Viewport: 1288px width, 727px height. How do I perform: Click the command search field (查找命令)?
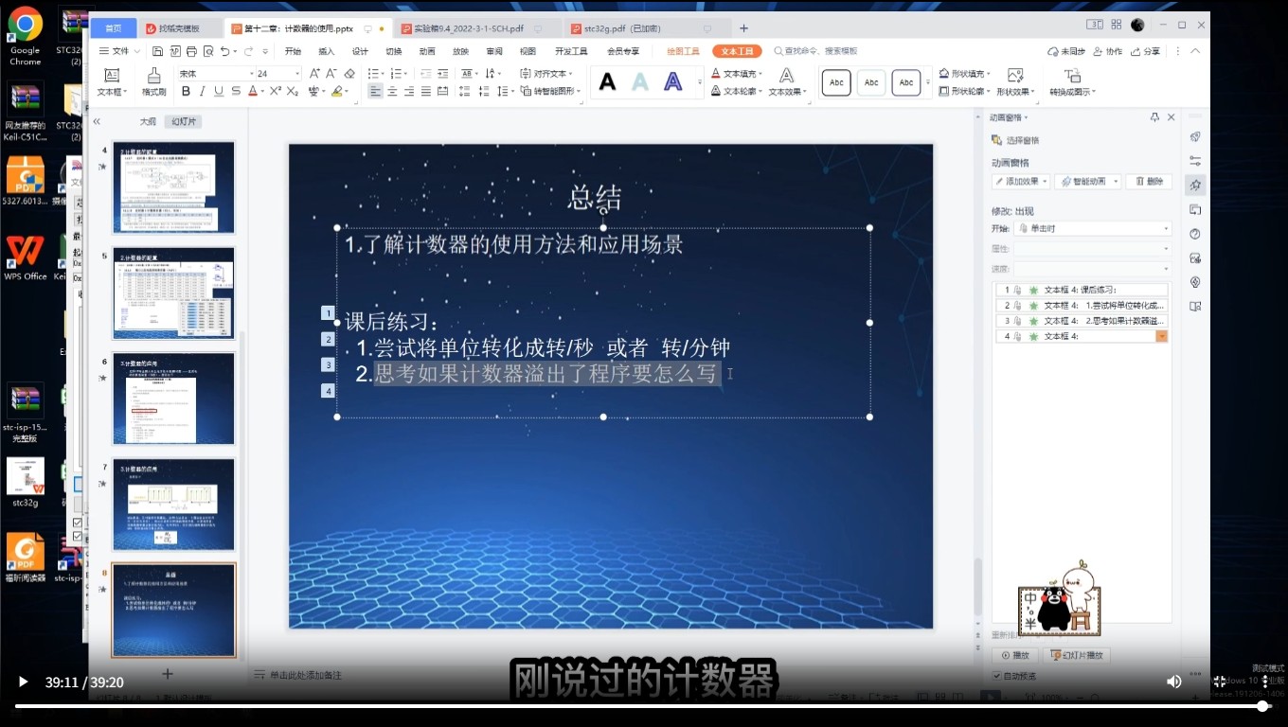[815, 51]
